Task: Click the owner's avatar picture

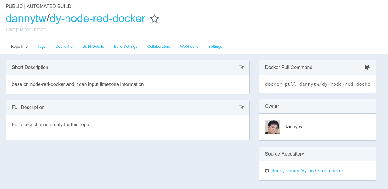Action: pyautogui.click(x=272, y=127)
